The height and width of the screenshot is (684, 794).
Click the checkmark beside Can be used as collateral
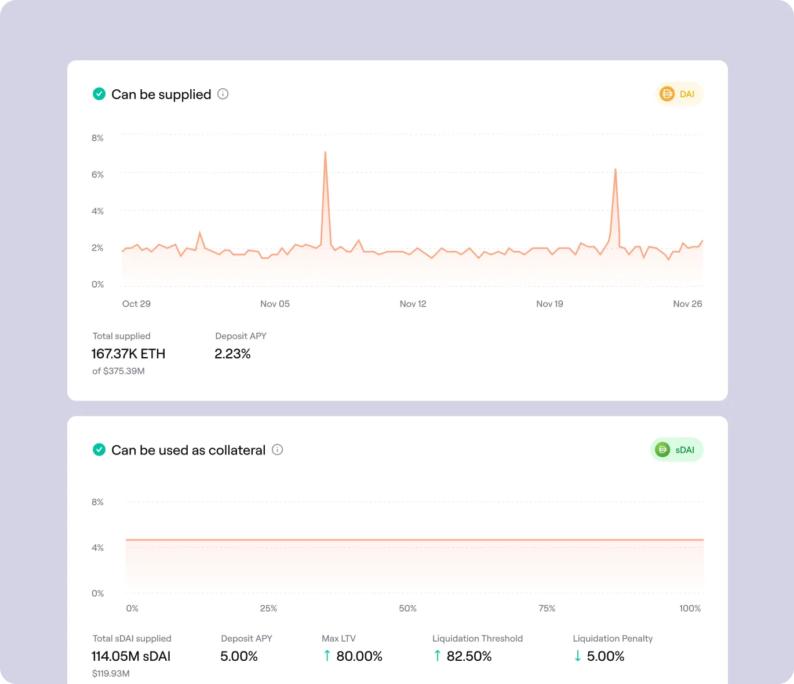(99, 450)
